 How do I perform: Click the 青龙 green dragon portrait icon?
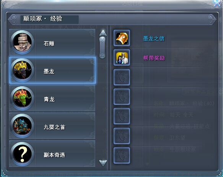click(22, 98)
